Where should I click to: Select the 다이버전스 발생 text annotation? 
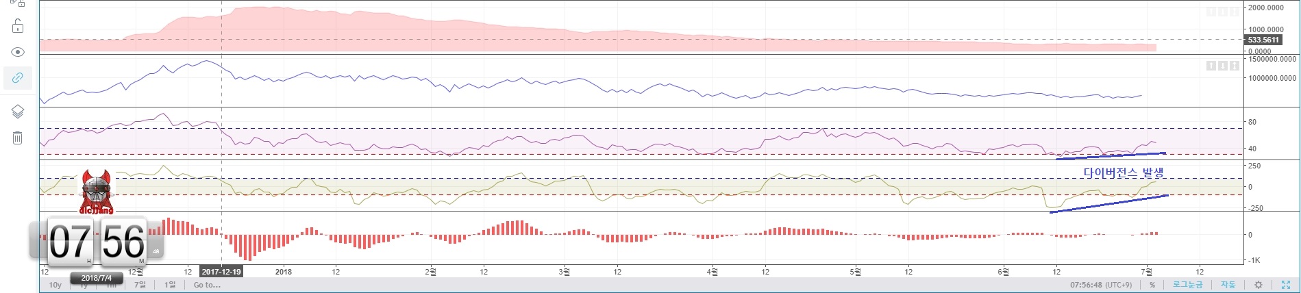(x=1124, y=173)
